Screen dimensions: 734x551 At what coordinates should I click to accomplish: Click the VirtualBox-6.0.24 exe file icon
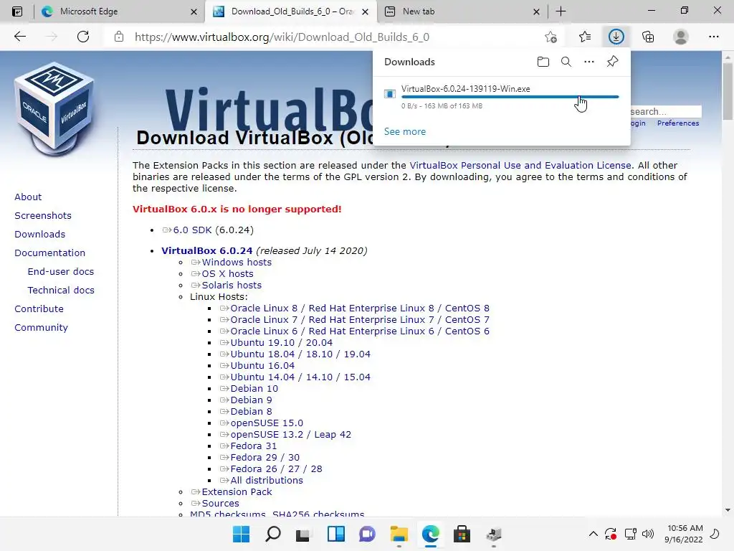[x=389, y=94]
